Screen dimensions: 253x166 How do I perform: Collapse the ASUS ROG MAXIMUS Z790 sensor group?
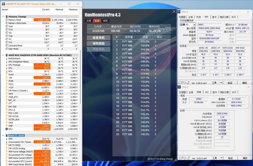point(3,55)
